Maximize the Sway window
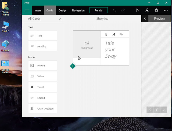Screen dimensions: 172x131 pyautogui.click(x=158, y=3)
